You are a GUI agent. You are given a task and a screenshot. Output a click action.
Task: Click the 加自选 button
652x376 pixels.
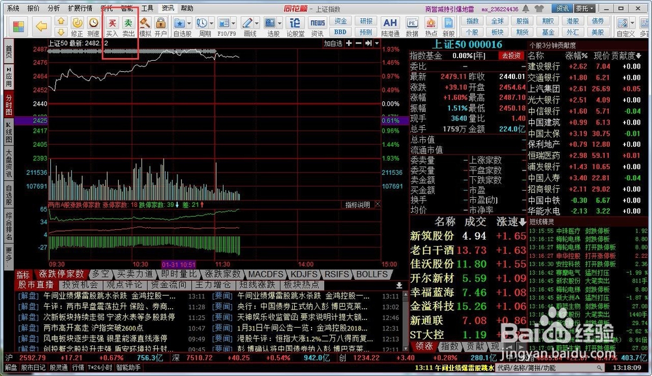coord(333,43)
